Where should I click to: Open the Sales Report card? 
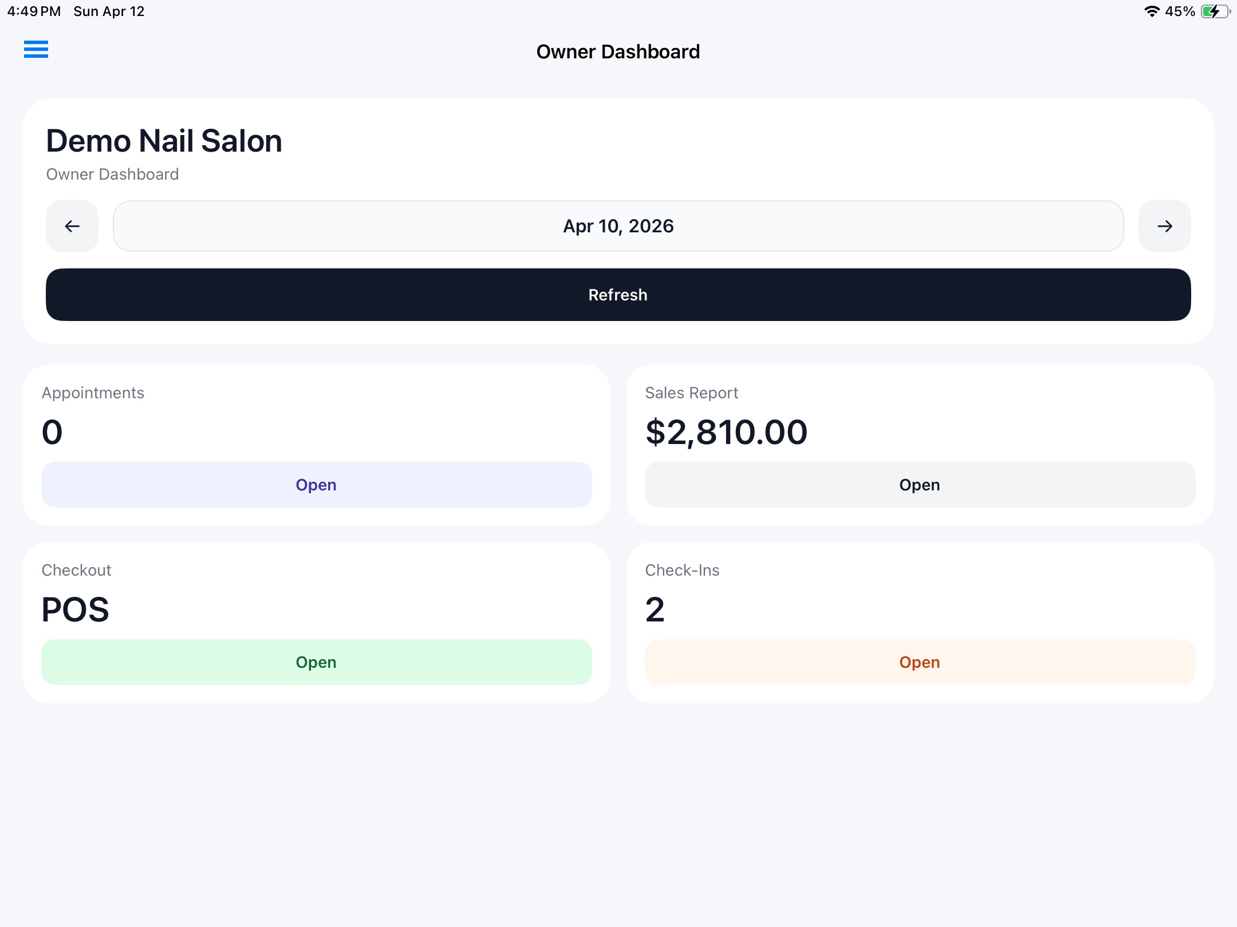pos(920,485)
